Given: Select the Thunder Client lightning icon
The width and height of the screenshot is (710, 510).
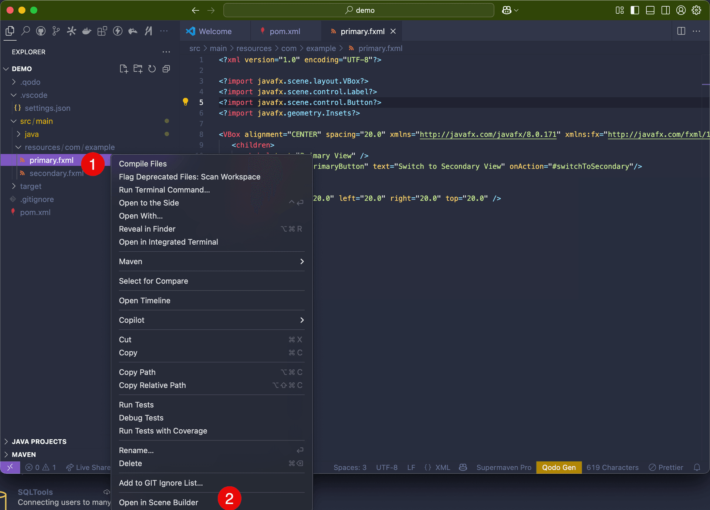Looking at the screenshot, I should (118, 31).
